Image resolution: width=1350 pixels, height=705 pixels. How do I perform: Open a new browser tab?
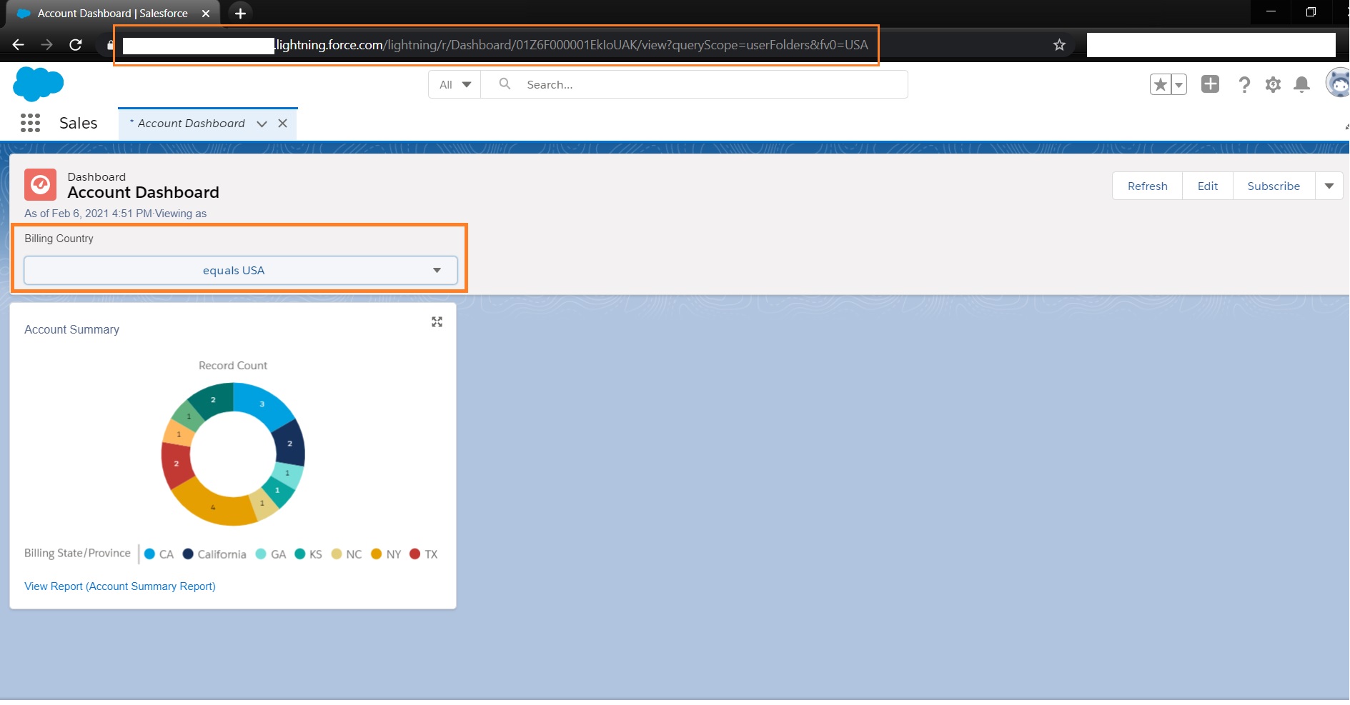(x=240, y=13)
